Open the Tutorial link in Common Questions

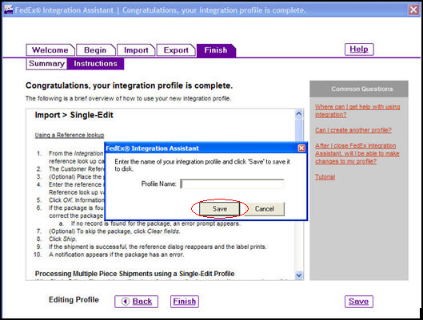(325, 177)
